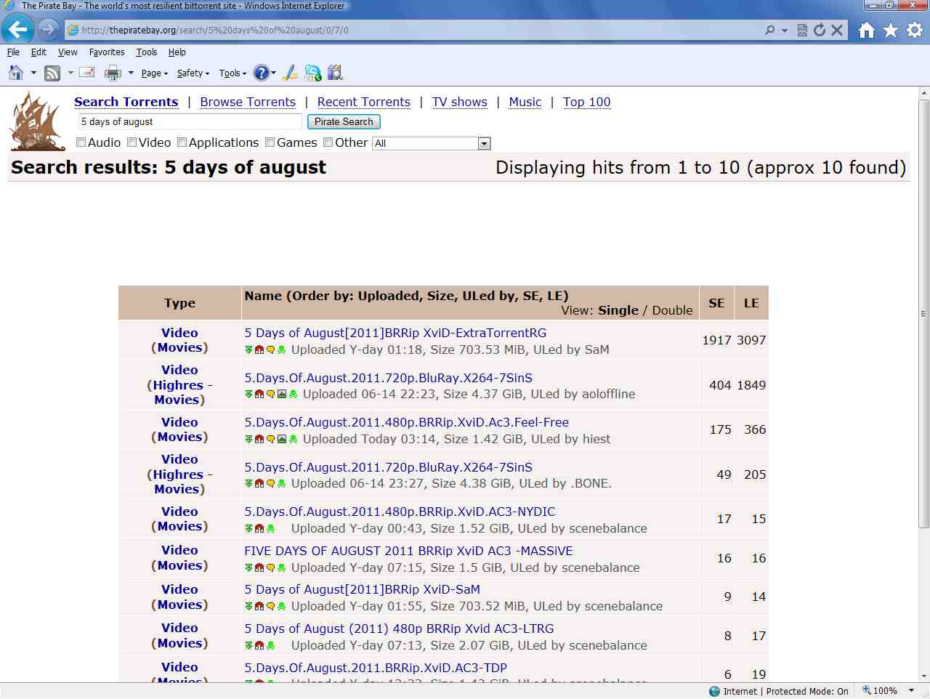This screenshot has width=930, height=699.
Task: Click the refresh page icon
Action: click(820, 30)
